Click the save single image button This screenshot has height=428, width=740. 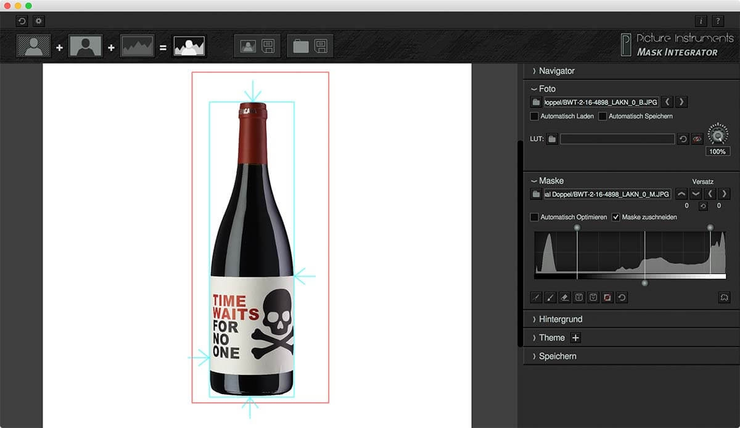tap(257, 46)
